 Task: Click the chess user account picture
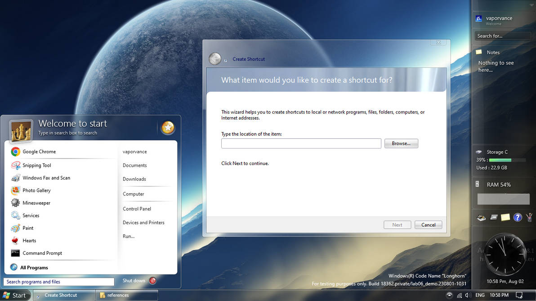(21, 131)
